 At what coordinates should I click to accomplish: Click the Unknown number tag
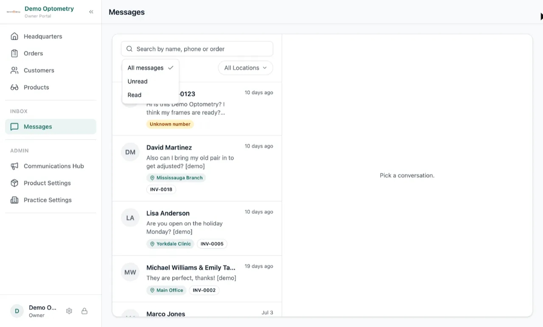click(x=170, y=124)
